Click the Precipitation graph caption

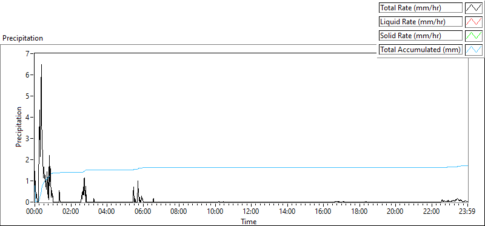click(x=22, y=38)
